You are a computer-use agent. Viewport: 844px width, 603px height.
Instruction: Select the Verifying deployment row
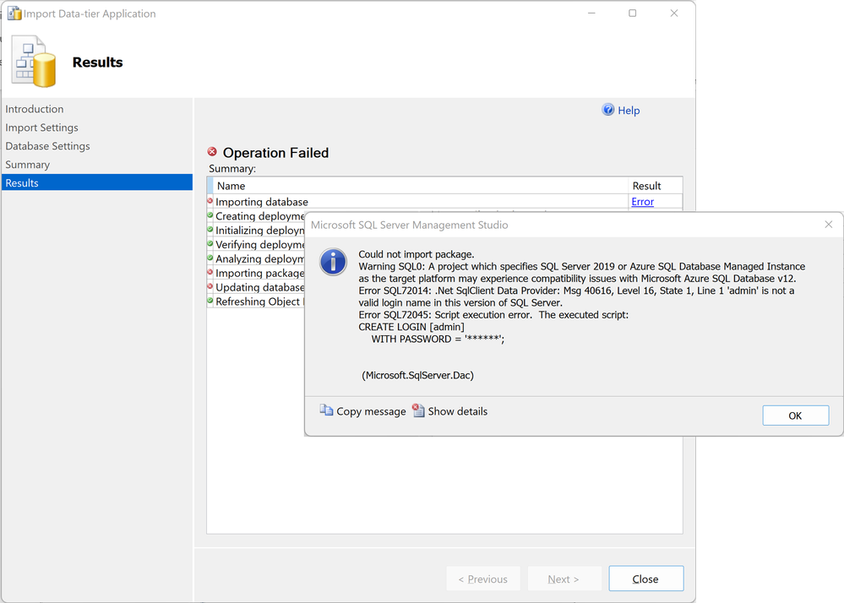point(256,245)
